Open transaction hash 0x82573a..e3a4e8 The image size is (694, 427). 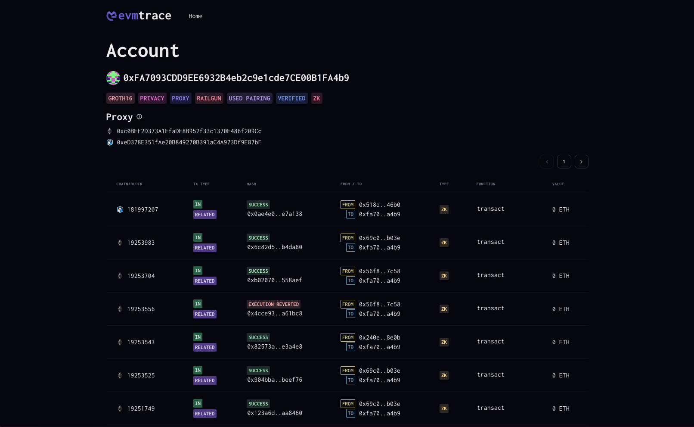tap(275, 346)
